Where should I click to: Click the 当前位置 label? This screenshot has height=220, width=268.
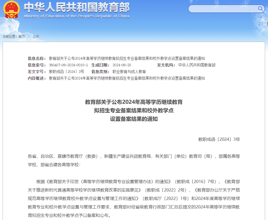tap(10, 36)
